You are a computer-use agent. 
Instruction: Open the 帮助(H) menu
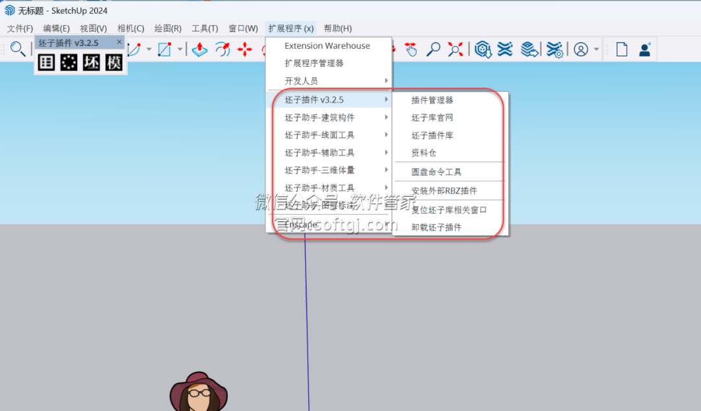(x=338, y=29)
